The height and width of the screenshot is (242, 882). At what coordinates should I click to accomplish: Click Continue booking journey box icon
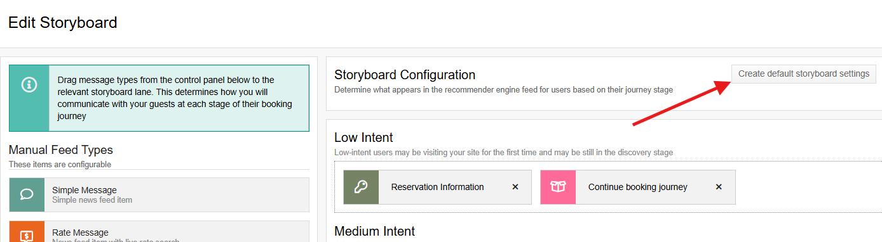tap(558, 187)
